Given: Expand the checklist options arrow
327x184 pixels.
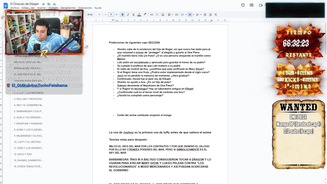Looking at the screenshot, I should coord(186,15).
